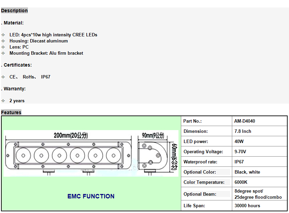
Task: Click the 7.8 Inch dimension value
Action: point(243,131)
